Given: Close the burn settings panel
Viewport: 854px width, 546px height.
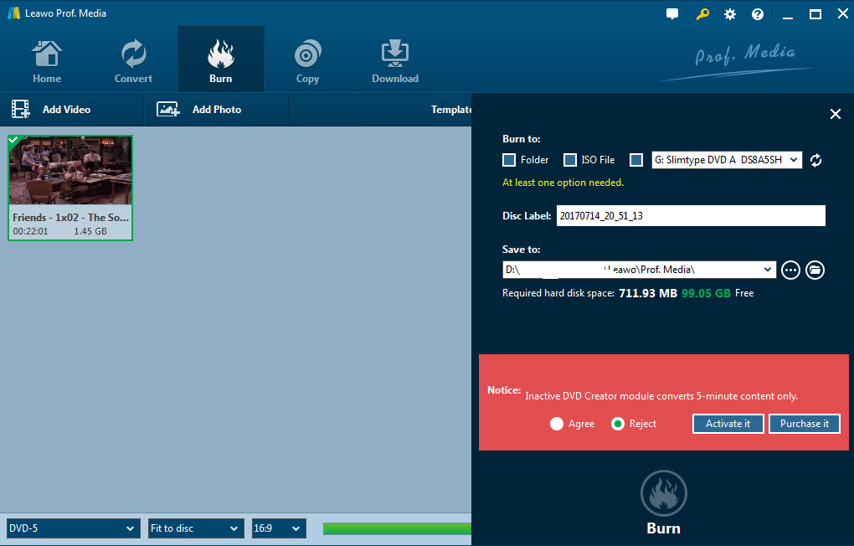Looking at the screenshot, I should coord(836,114).
